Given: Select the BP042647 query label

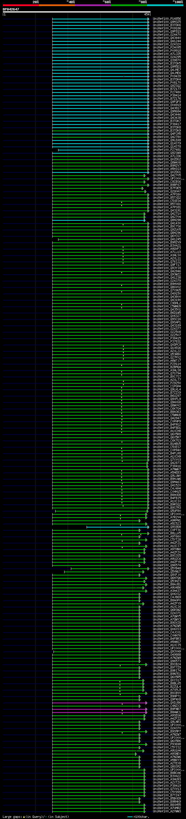Looking at the screenshot, I should click(11, 9).
